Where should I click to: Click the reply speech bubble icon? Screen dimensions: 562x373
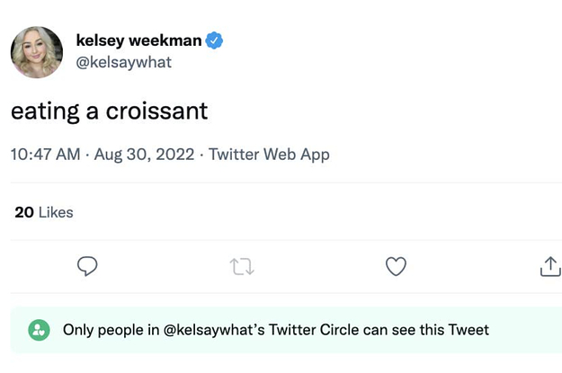(x=87, y=266)
